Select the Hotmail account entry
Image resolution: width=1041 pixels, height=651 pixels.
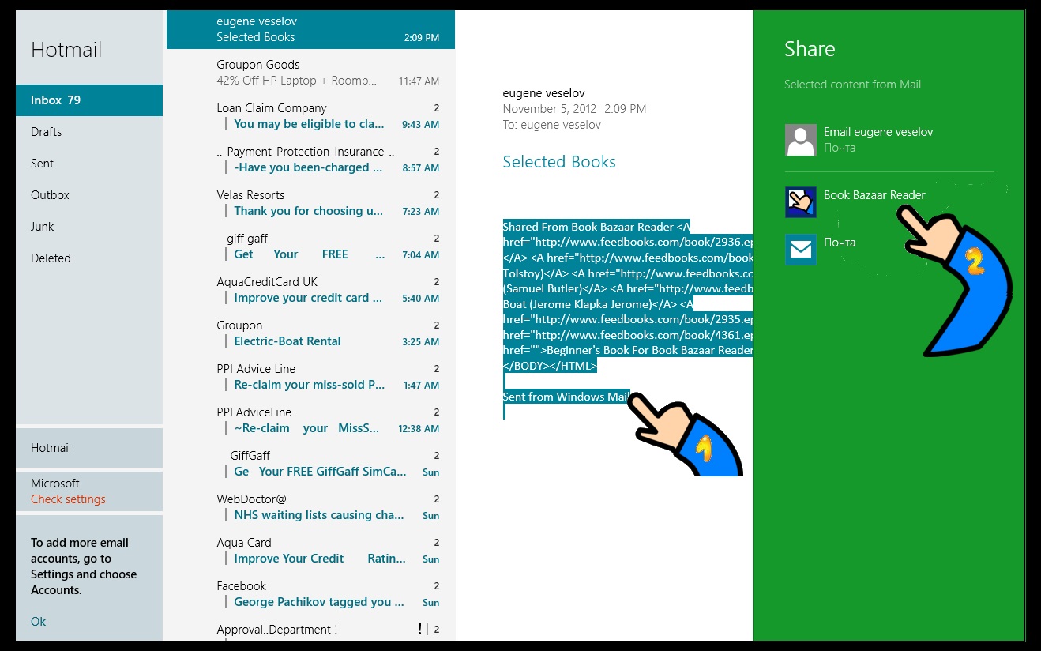pyautogui.click(x=89, y=448)
